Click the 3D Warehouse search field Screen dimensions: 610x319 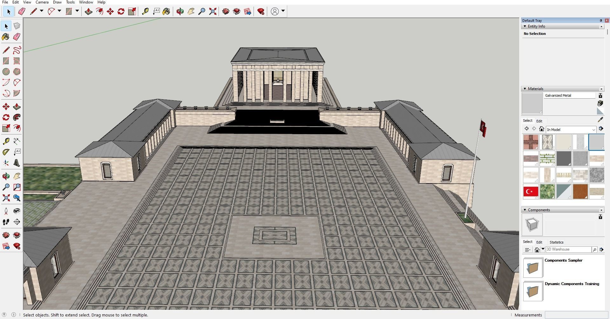click(x=568, y=250)
